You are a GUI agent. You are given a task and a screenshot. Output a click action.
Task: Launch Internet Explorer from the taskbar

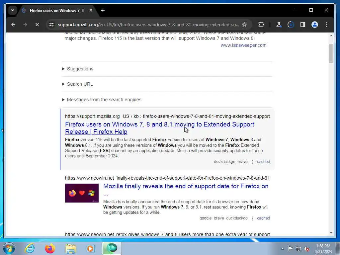tap(30, 248)
